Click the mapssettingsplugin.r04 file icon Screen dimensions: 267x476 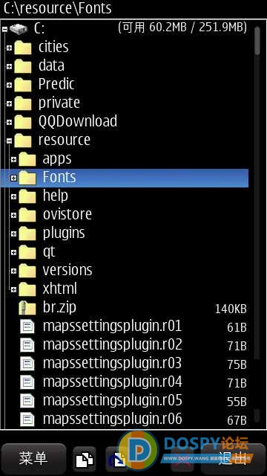(x=27, y=382)
